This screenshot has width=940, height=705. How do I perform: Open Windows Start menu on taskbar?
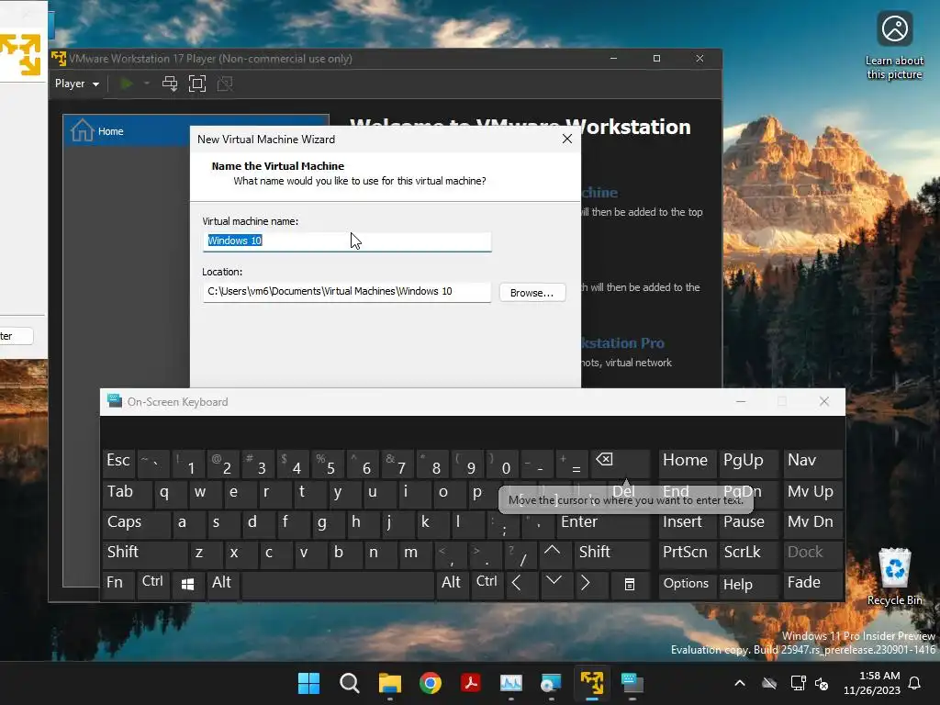pos(308,683)
